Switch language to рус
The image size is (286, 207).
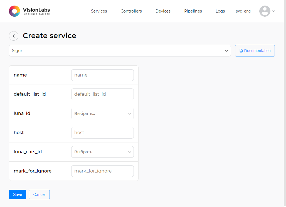pyautogui.click(x=239, y=11)
